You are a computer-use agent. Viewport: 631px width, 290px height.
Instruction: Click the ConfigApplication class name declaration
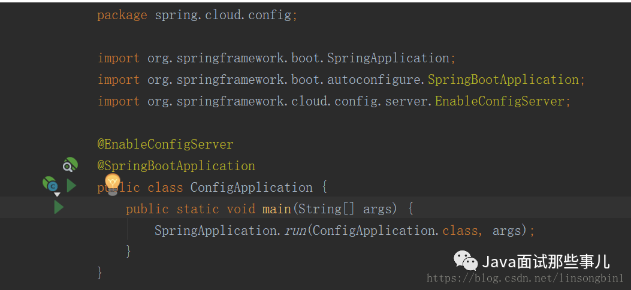pos(252,188)
